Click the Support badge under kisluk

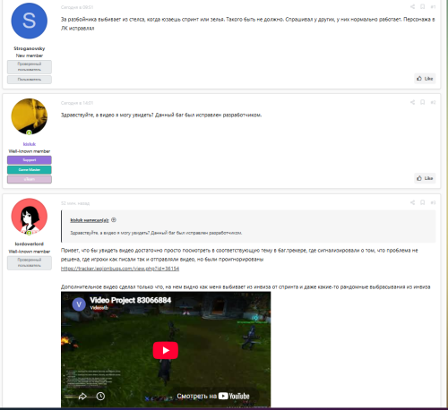[x=30, y=160]
